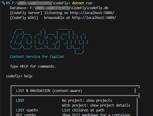153x116 pixels.
Task: Open the http://localhost:5088/ server link
Action: [x=92, y=13]
